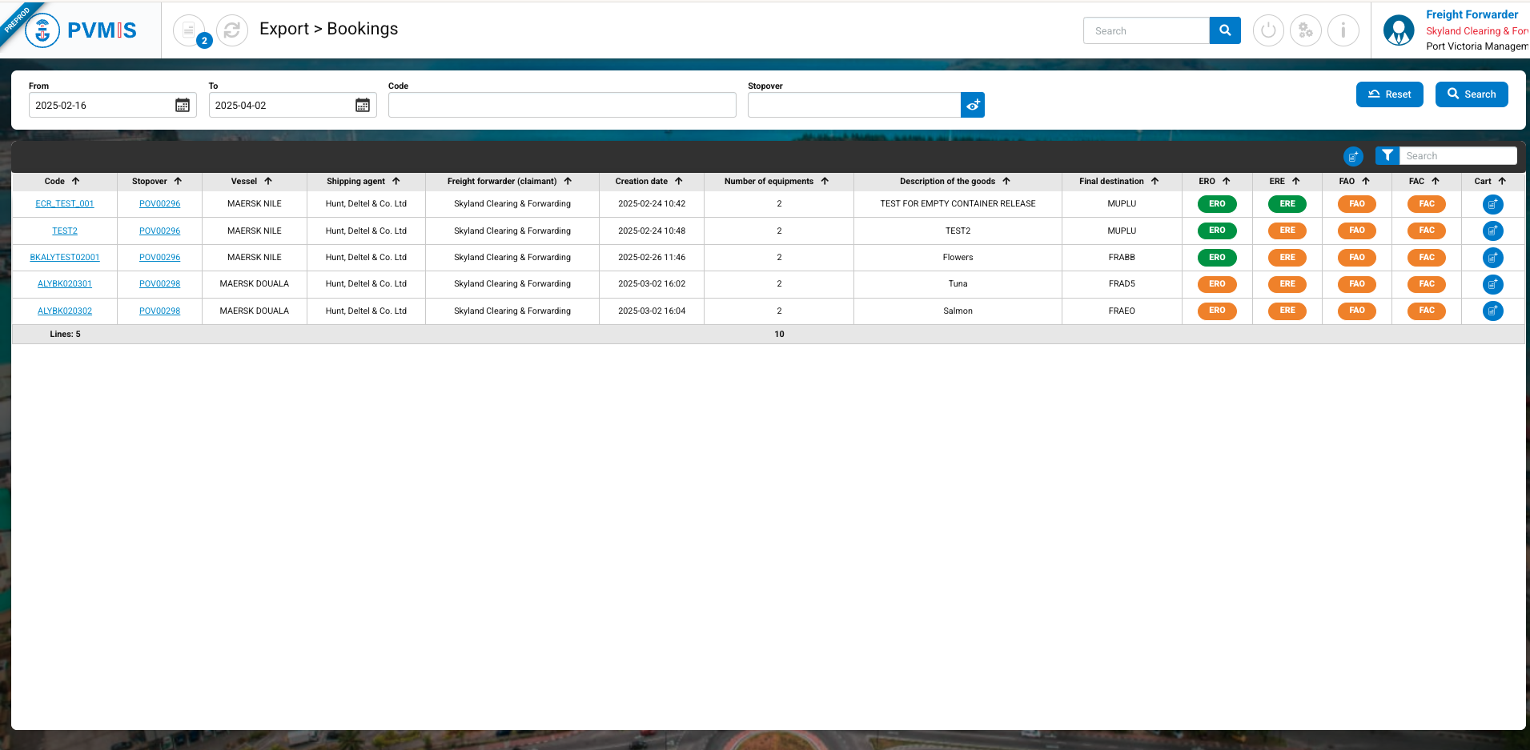Open booking link BKALYTEST02001
The width and height of the screenshot is (1530, 750).
[x=65, y=258]
